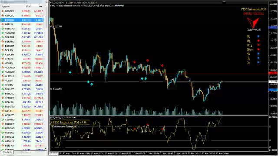Select the AUDJPY symbol
Viewport: 278px width, 156px height.
(9, 81)
